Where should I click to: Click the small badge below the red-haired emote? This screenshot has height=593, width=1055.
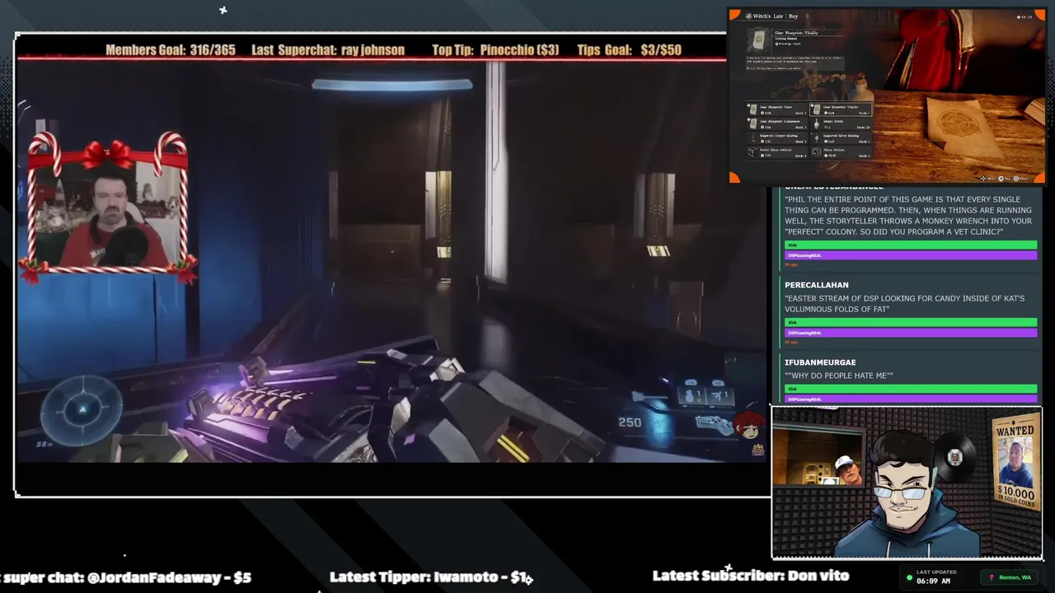coord(757,450)
